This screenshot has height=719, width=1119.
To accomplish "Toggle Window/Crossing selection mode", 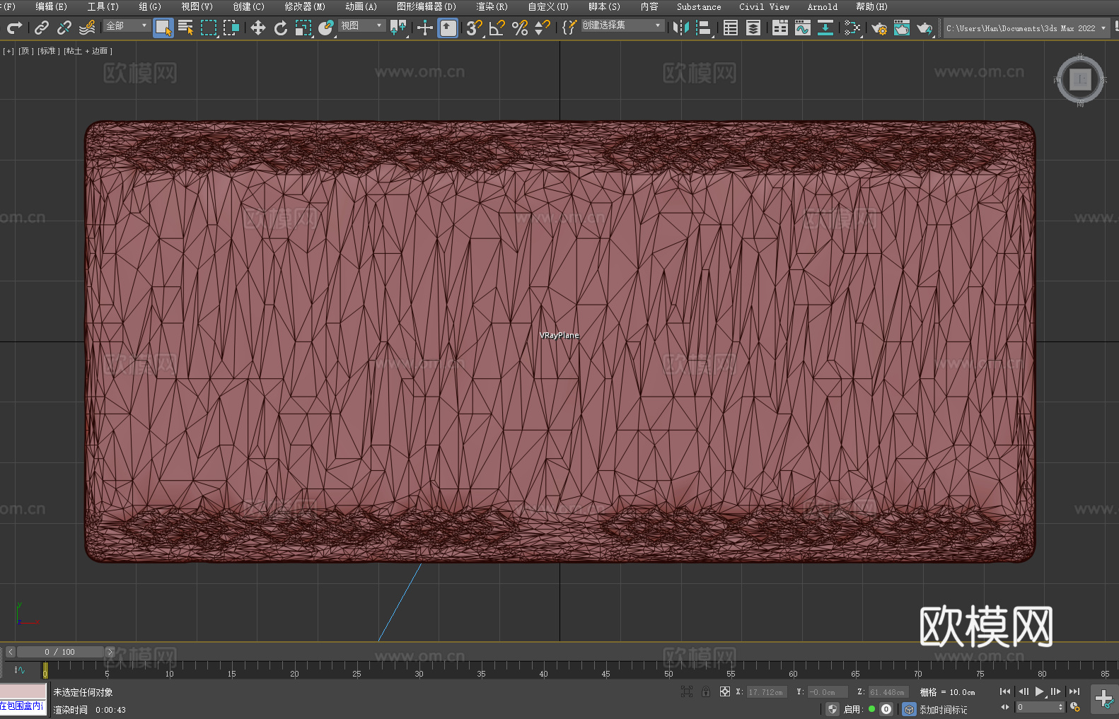I will pyautogui.click(x=231, y=28).
